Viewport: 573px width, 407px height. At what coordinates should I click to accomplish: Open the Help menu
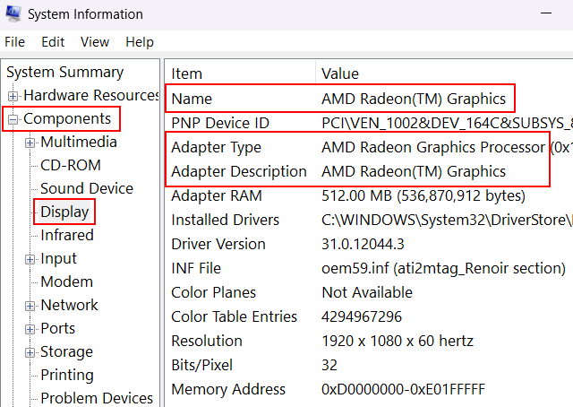140,42
